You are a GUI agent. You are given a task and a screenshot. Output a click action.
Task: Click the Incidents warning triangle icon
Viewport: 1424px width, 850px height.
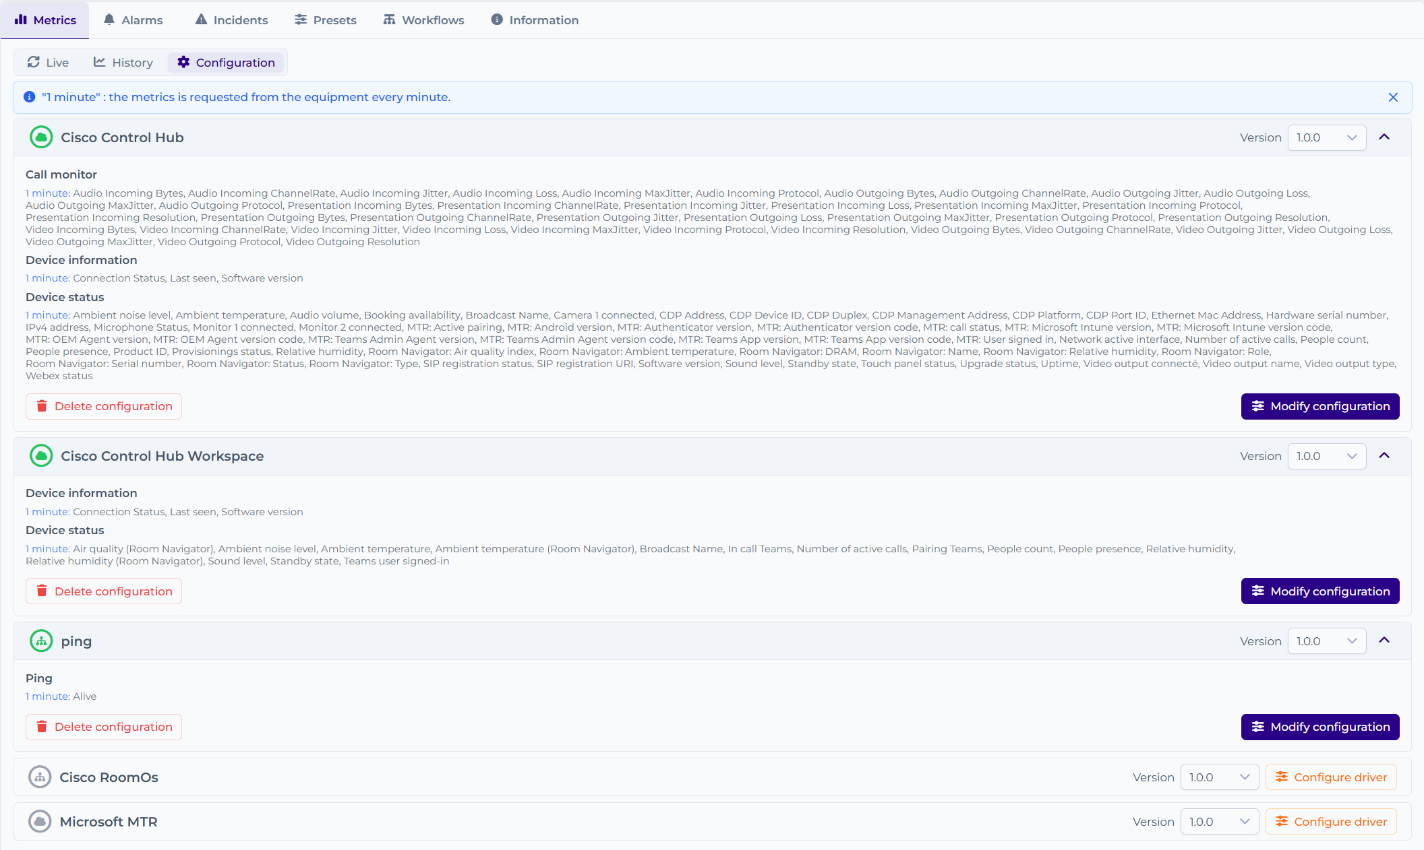point(201,20)
